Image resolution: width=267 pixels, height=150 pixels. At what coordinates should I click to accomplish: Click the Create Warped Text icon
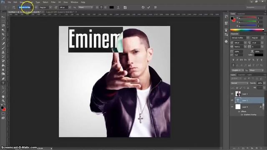point(118,7)
